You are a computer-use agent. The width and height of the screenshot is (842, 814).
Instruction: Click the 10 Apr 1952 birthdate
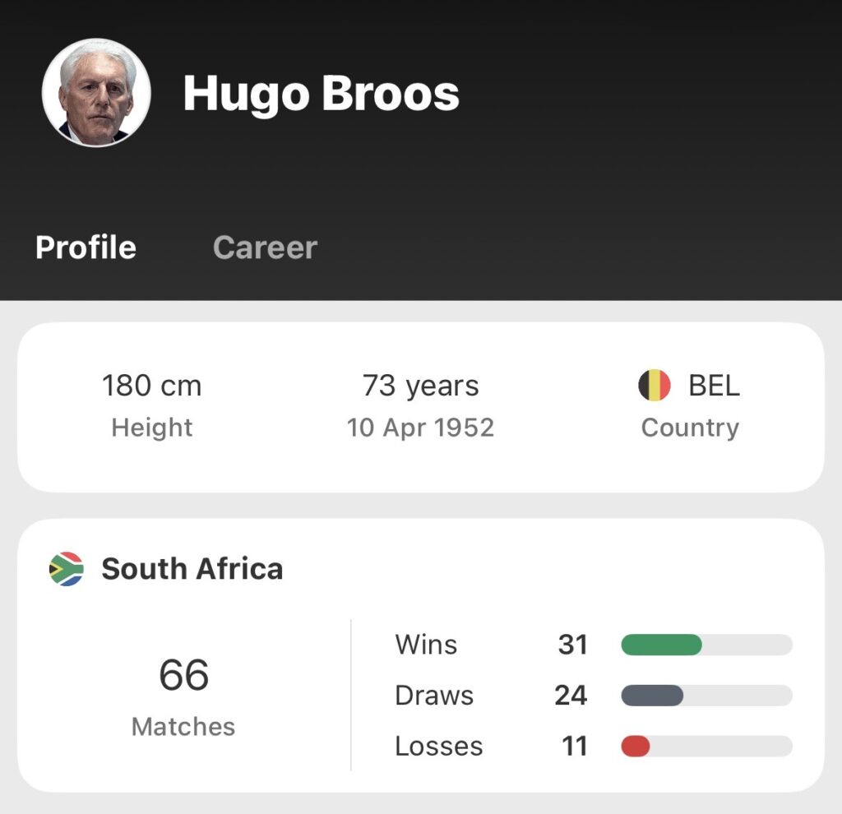click(x=421, y=428)
